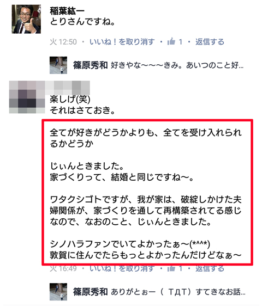Reply to 稲葉紘一's comment with 返信する

click(x=210, y=42)
